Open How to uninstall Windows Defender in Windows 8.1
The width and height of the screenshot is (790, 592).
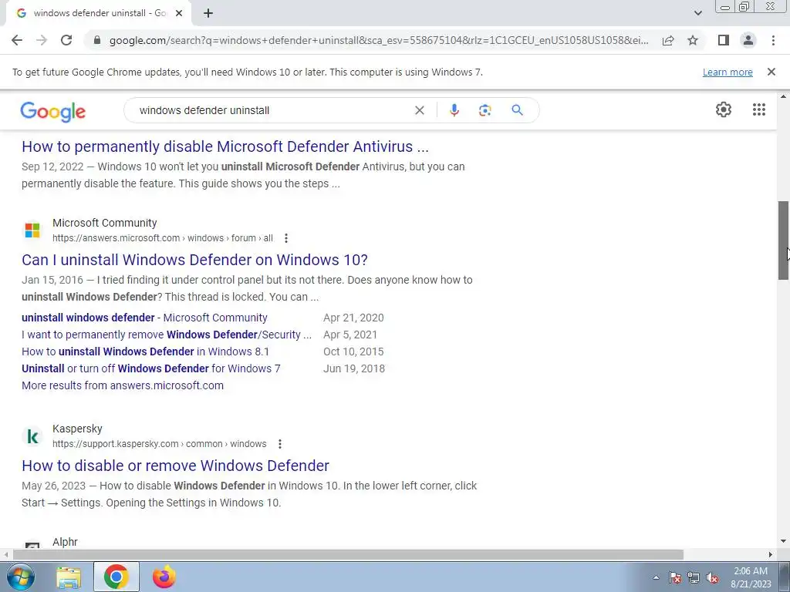[x=146, y=351]
